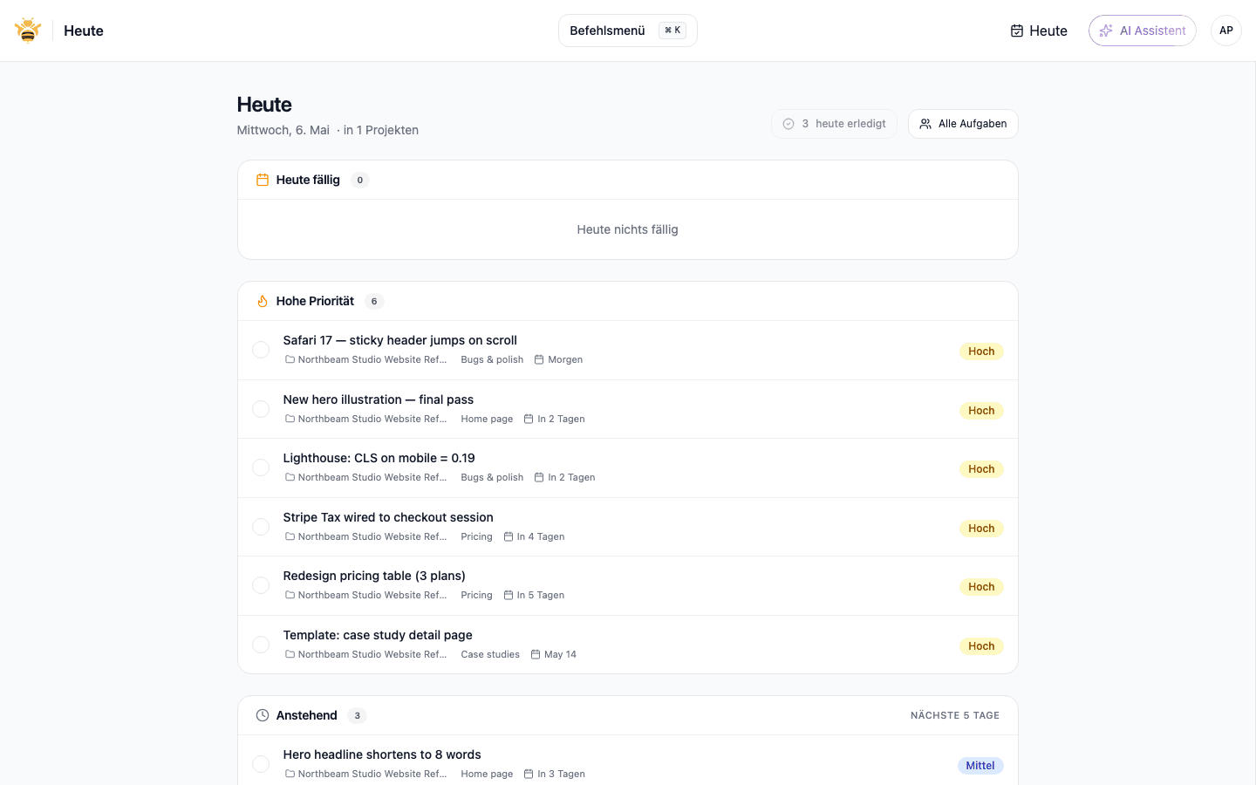The image size is (1256, 785).
Task: Click Bugs & polish tag in Safari 17 row
Action: [x=492, y=359]
